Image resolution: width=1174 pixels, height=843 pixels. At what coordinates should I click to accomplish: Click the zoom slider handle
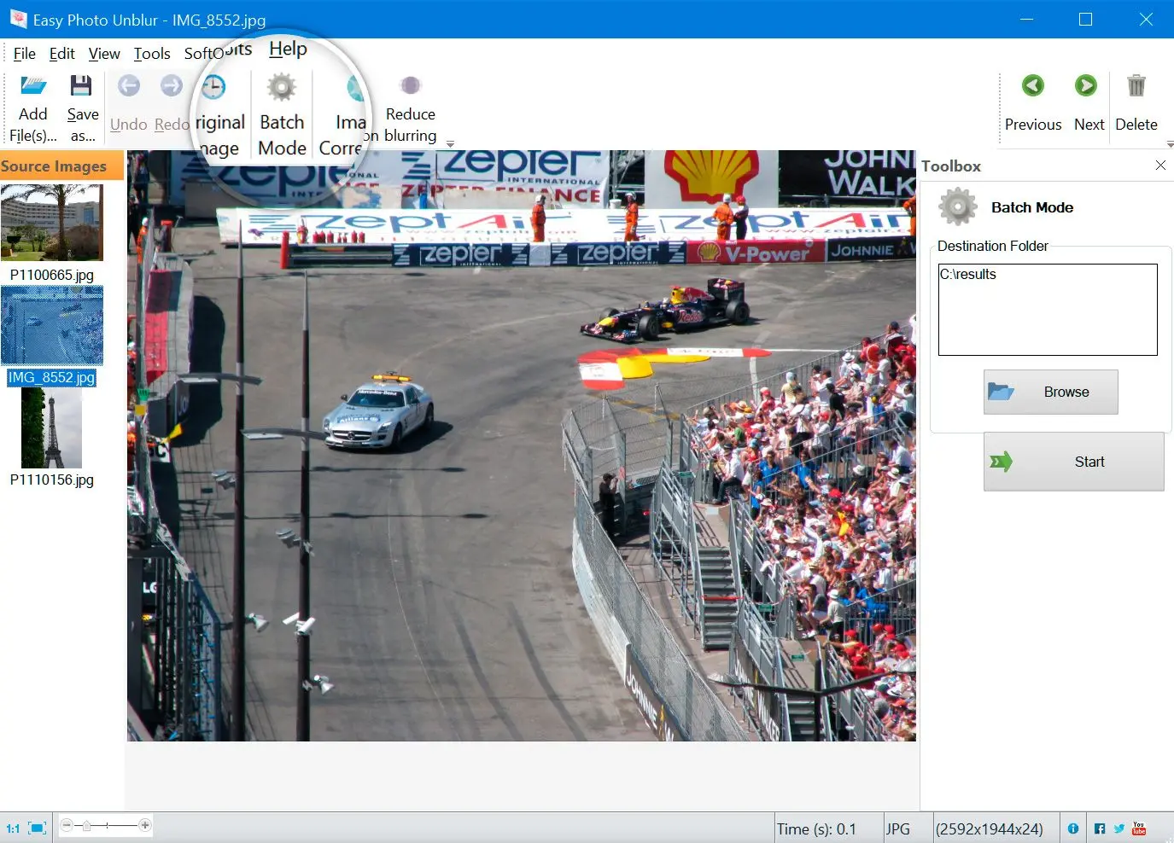tap(86, 826)
